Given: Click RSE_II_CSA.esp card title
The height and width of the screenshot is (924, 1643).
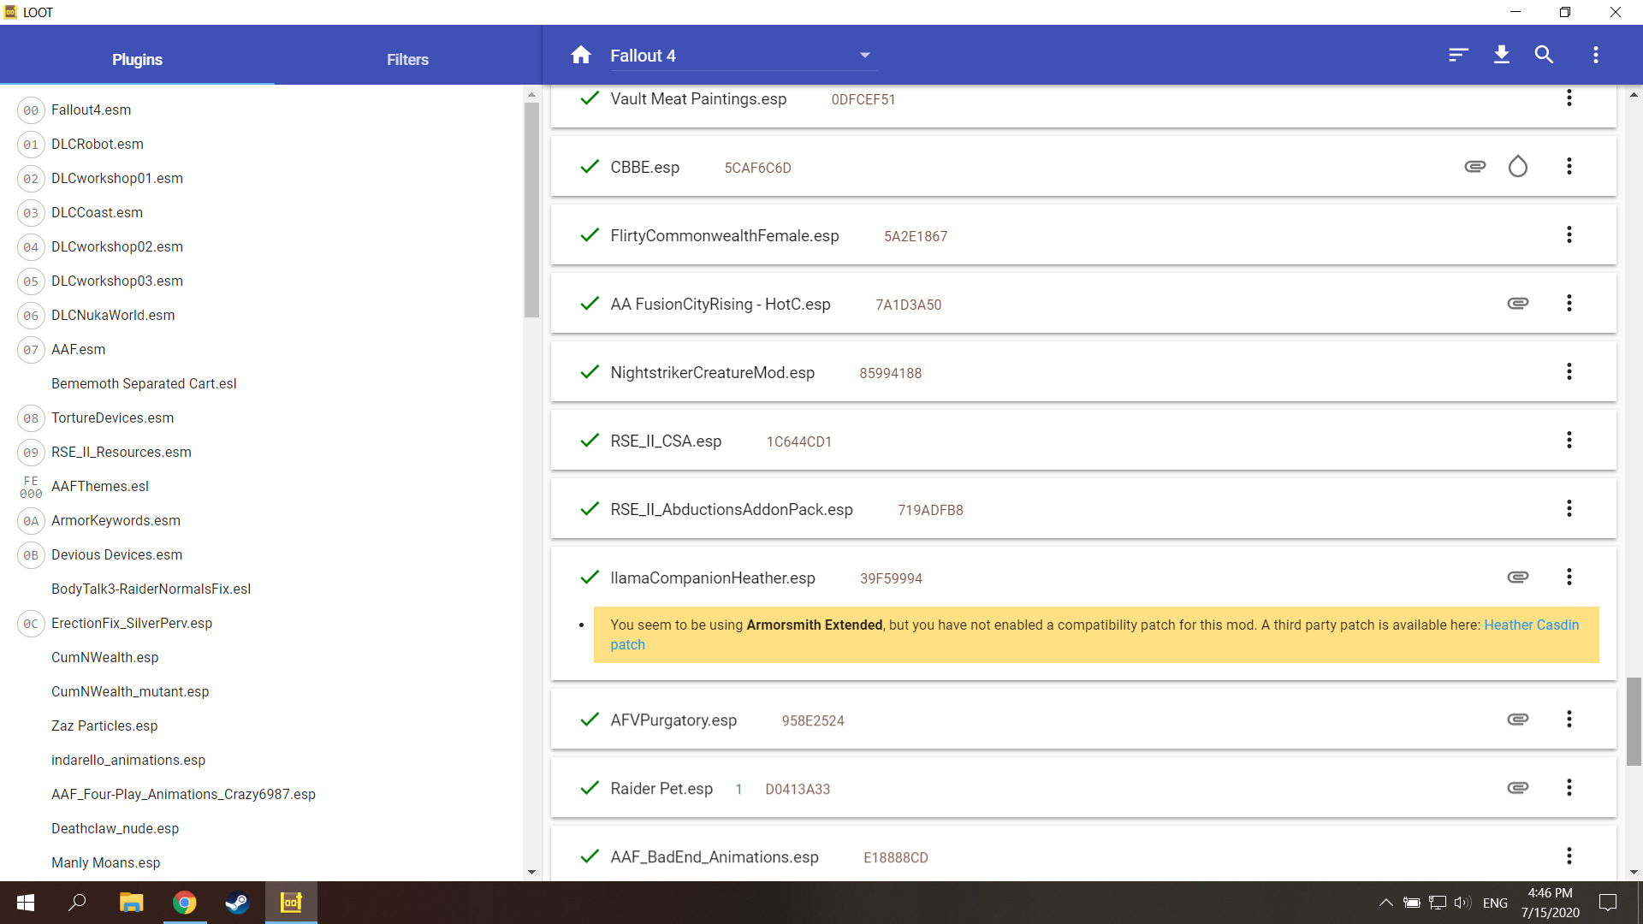Looking at the screenshot, I should click(666, 441).
